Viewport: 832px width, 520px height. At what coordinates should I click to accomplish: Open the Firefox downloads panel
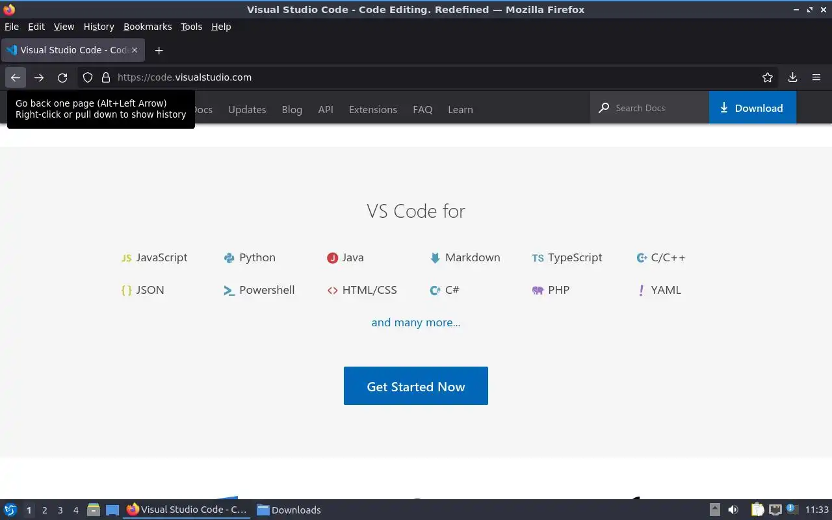(x=793, y=77)
